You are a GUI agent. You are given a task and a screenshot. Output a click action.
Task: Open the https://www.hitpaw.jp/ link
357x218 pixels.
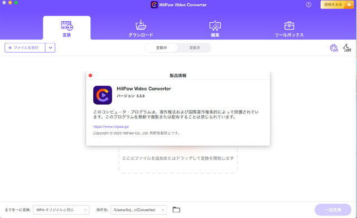pos(111,126)
